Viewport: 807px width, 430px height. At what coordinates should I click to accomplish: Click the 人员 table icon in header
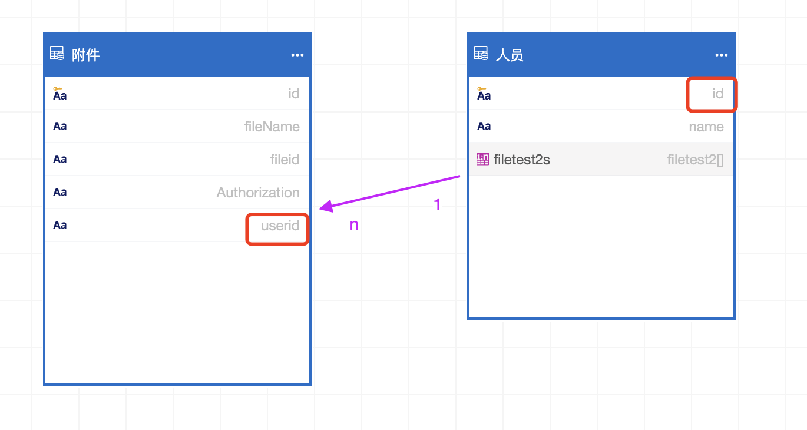pos(481,54)
